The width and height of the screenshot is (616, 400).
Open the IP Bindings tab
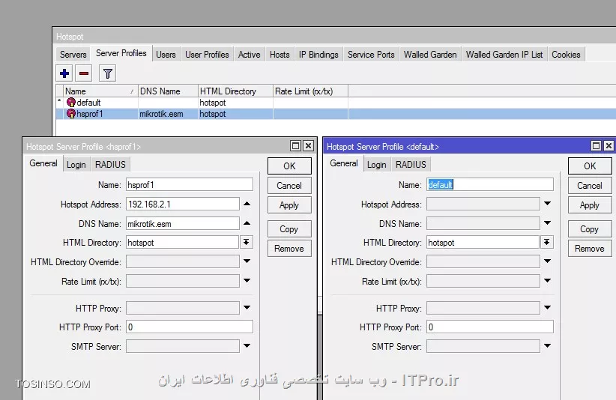(x=318, y=55)
